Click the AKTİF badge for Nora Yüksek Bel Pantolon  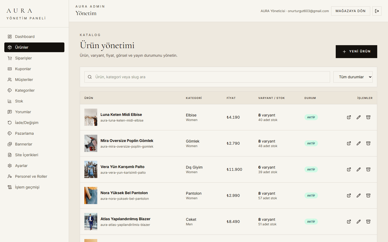tap(311, 195)
